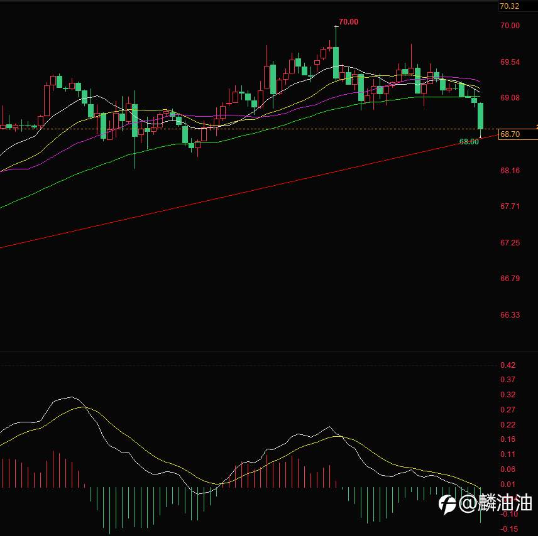Click the 69.54 price axis label
Image resolution: width=538 pixels, height=536 pixels.
pyautogui.click(x=510, y=62)
